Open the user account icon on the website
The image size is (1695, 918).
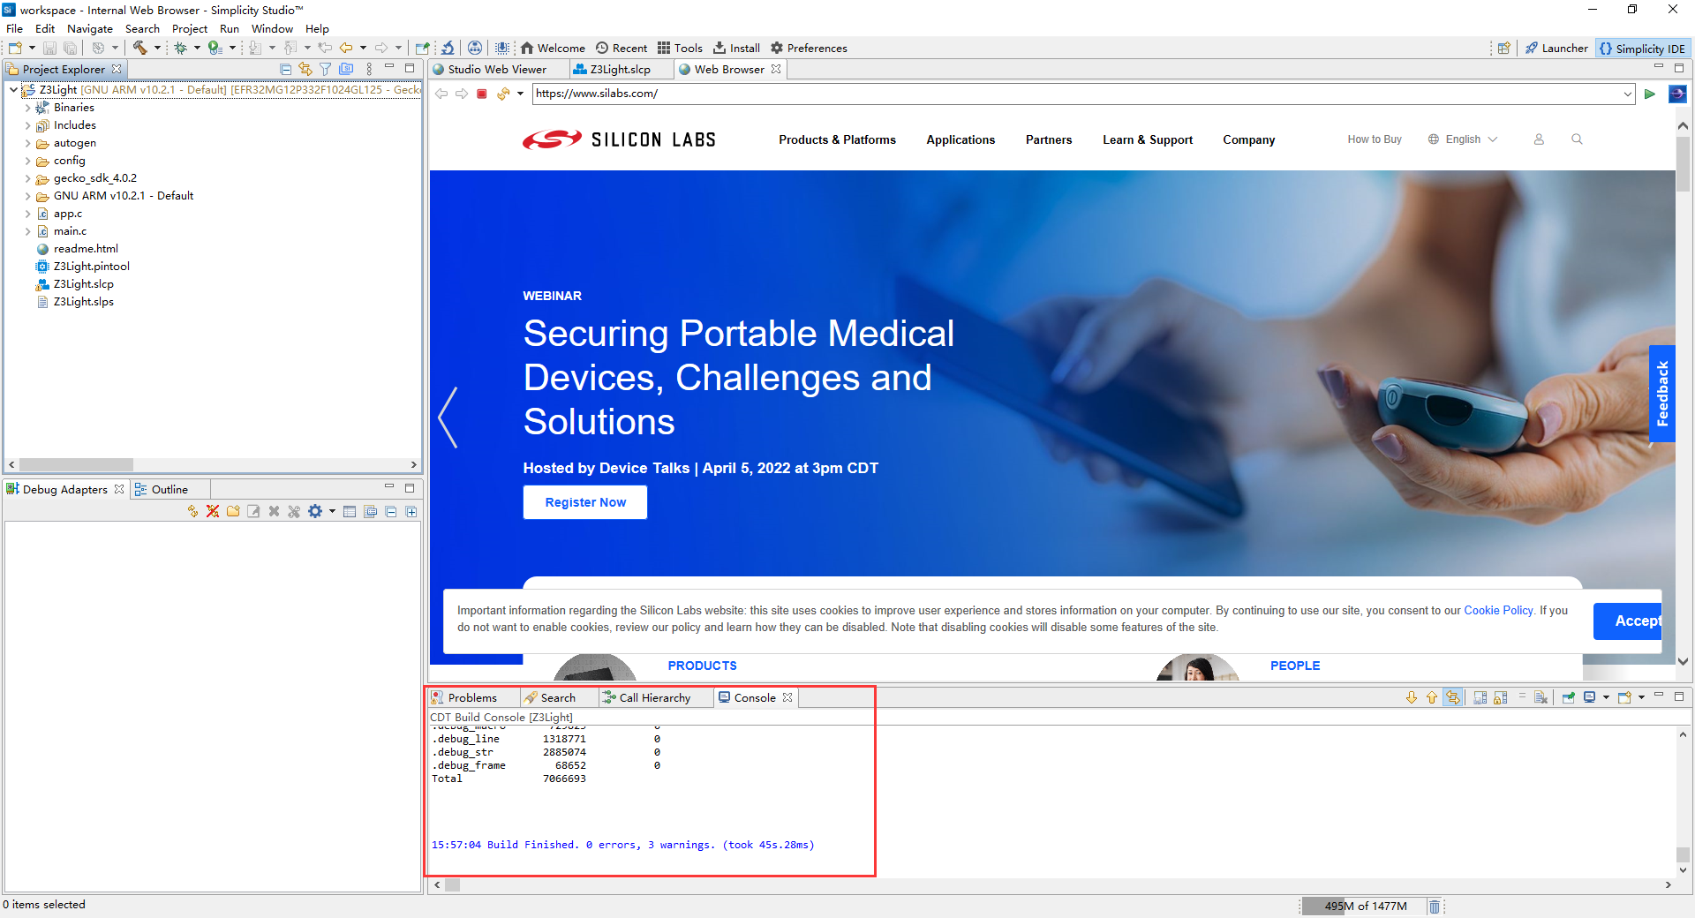(1539, 139)
